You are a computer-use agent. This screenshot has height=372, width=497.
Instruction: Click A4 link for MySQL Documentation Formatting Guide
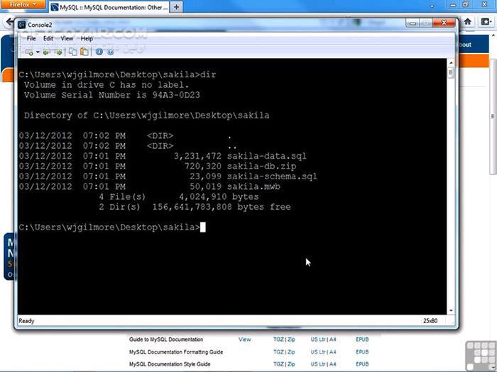332,352
